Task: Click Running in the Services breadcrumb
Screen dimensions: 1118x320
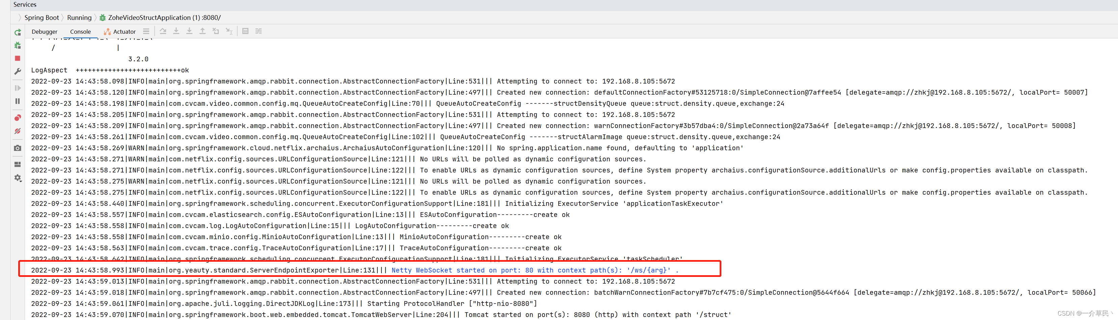Action: tap(79, 18)
